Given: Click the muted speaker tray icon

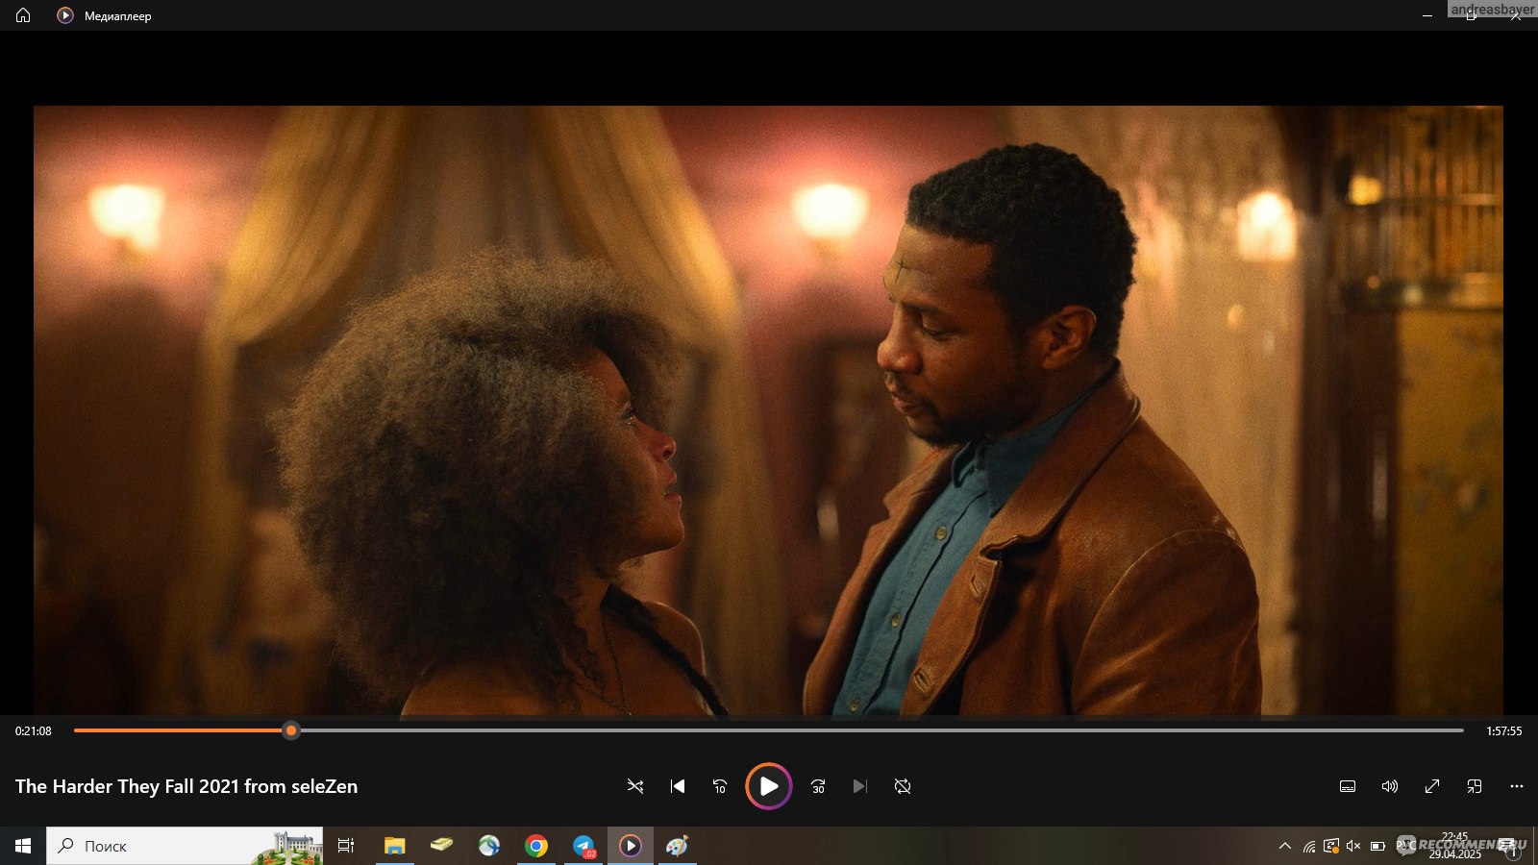Looking at the screenshot, I should click(1353, 846).
